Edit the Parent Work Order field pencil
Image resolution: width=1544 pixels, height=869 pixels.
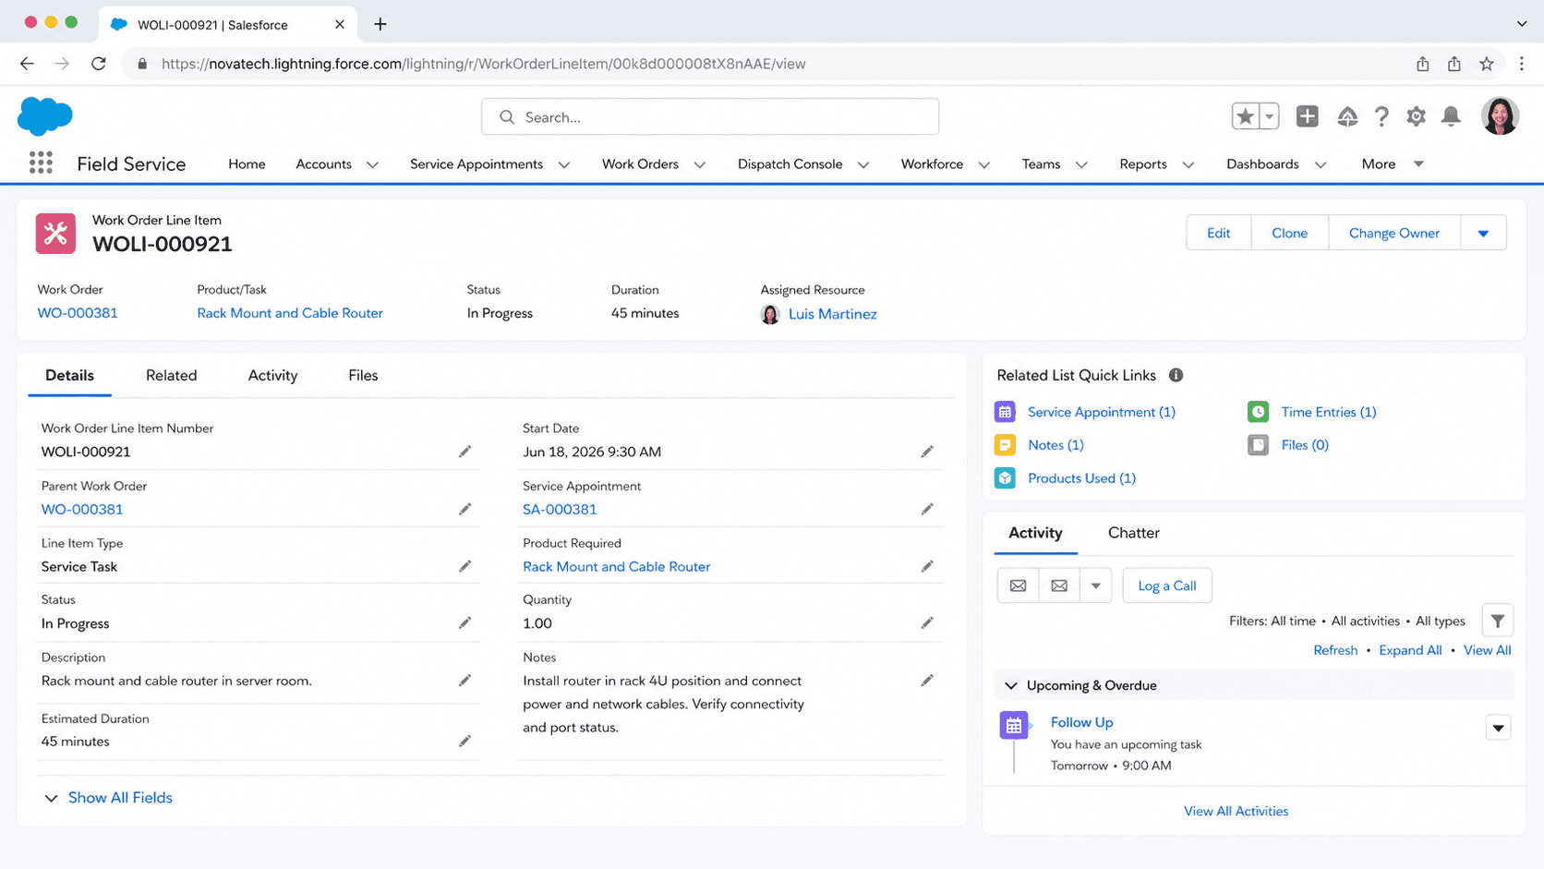tap(464, 509)
